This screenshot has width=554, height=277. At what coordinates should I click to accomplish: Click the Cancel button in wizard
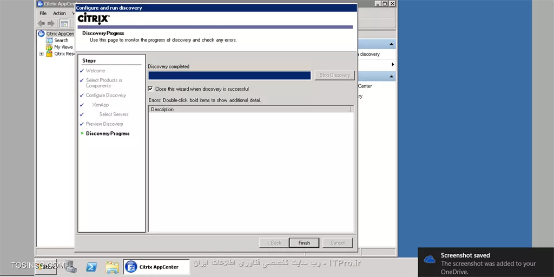coord(338,243)
